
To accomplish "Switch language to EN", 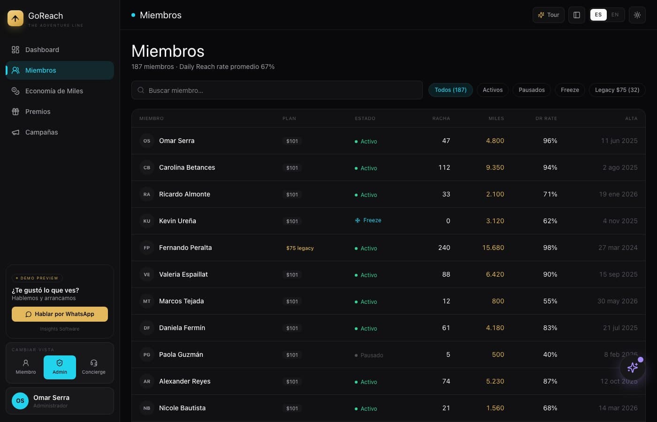I will 615,15.
